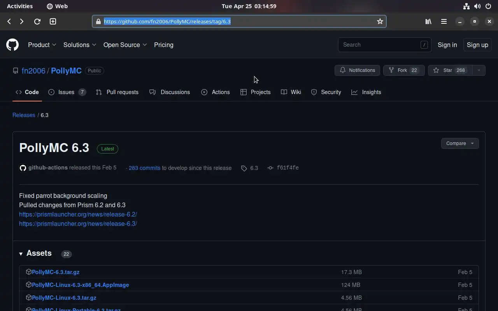
Task: Open the PollyMC repository link
Action: click(x=66, y=71)
